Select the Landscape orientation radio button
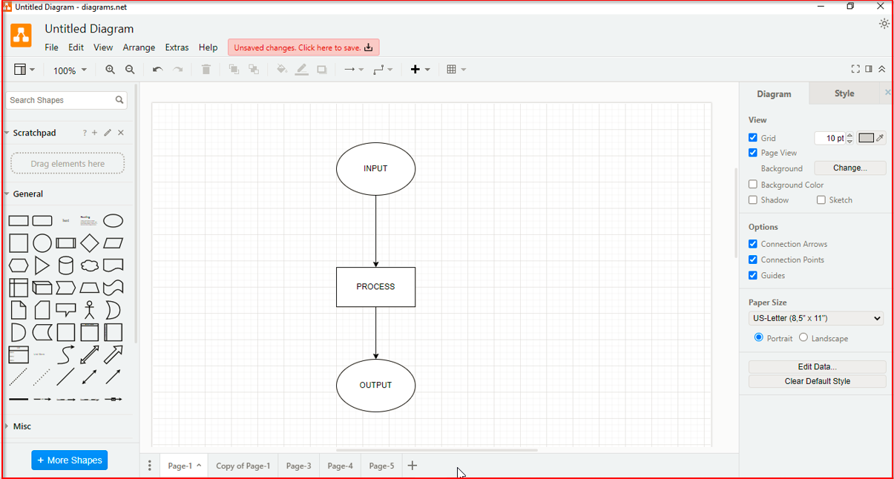894x479 pixels. click(x=803, y=337)
